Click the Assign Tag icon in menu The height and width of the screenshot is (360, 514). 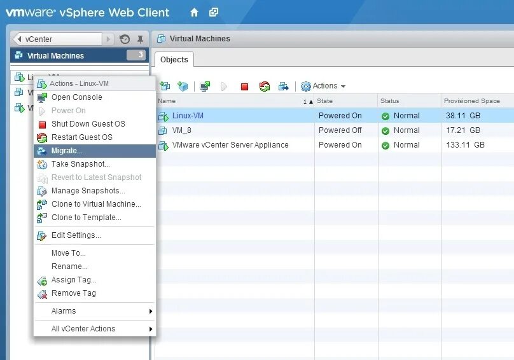(42, 280)
